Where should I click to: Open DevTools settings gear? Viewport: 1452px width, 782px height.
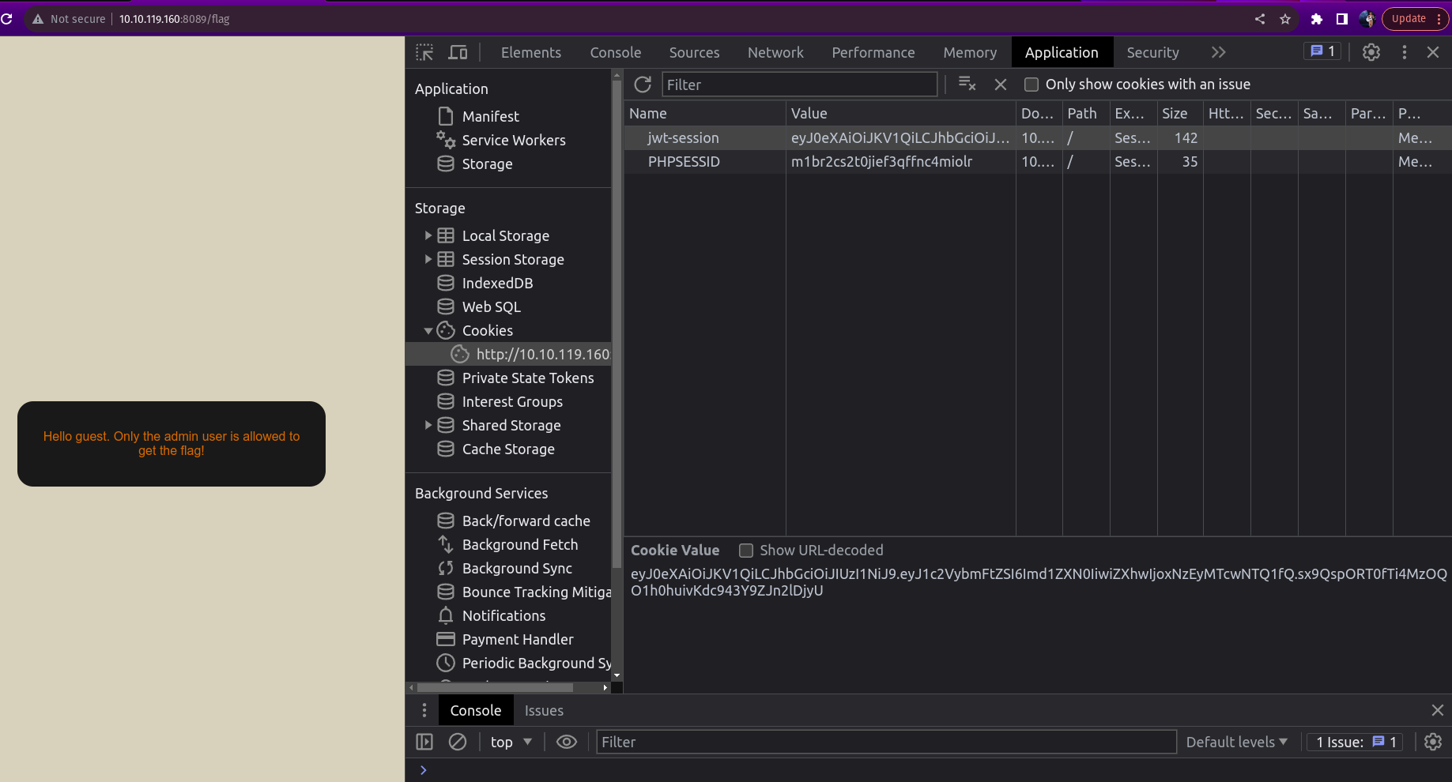click(1371, 52)
